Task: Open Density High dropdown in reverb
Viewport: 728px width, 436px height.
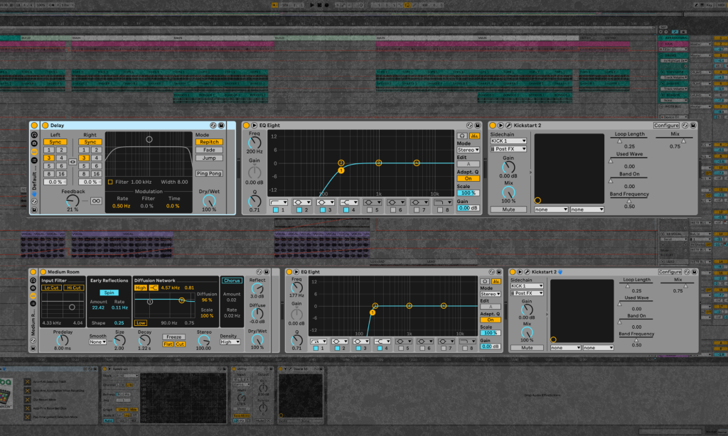Action: pos(230,342)
